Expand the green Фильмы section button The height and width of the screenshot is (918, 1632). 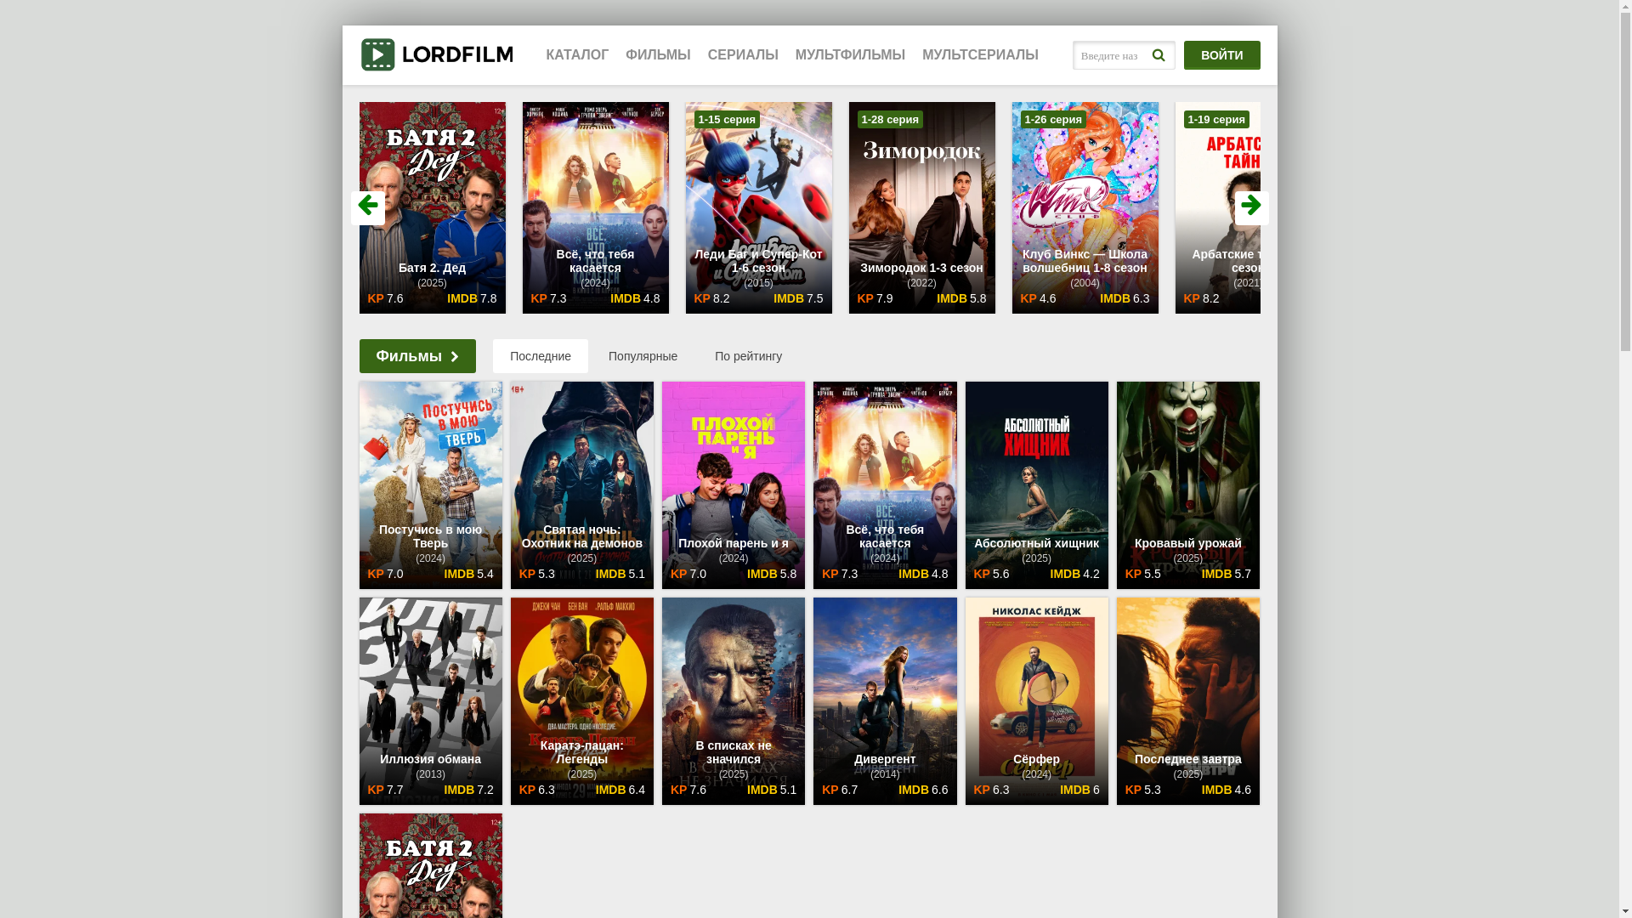[417, 356]
